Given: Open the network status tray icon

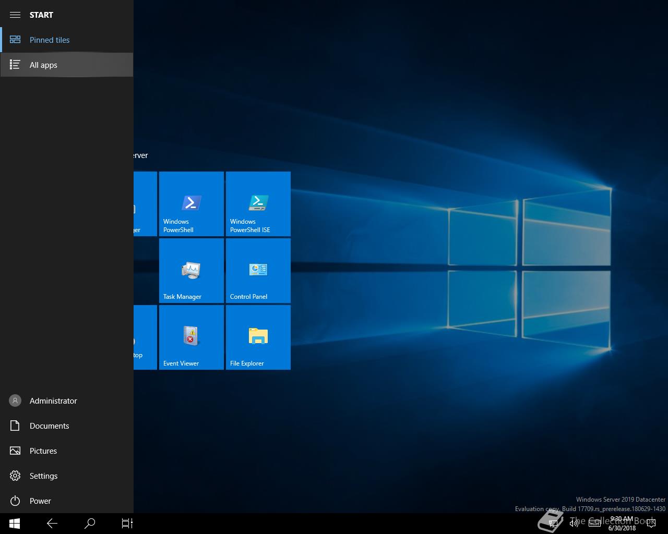Looking at the screenshot, I should tap(553, 524).
